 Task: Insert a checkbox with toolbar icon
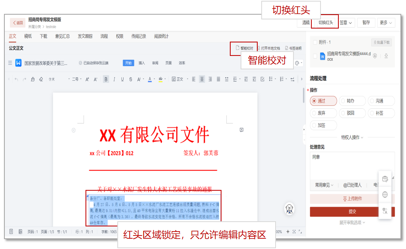point(262,79)
